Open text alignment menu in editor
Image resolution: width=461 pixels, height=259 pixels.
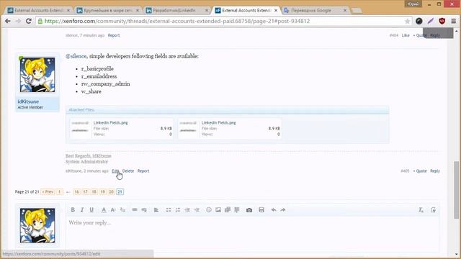tap(156, 209)
